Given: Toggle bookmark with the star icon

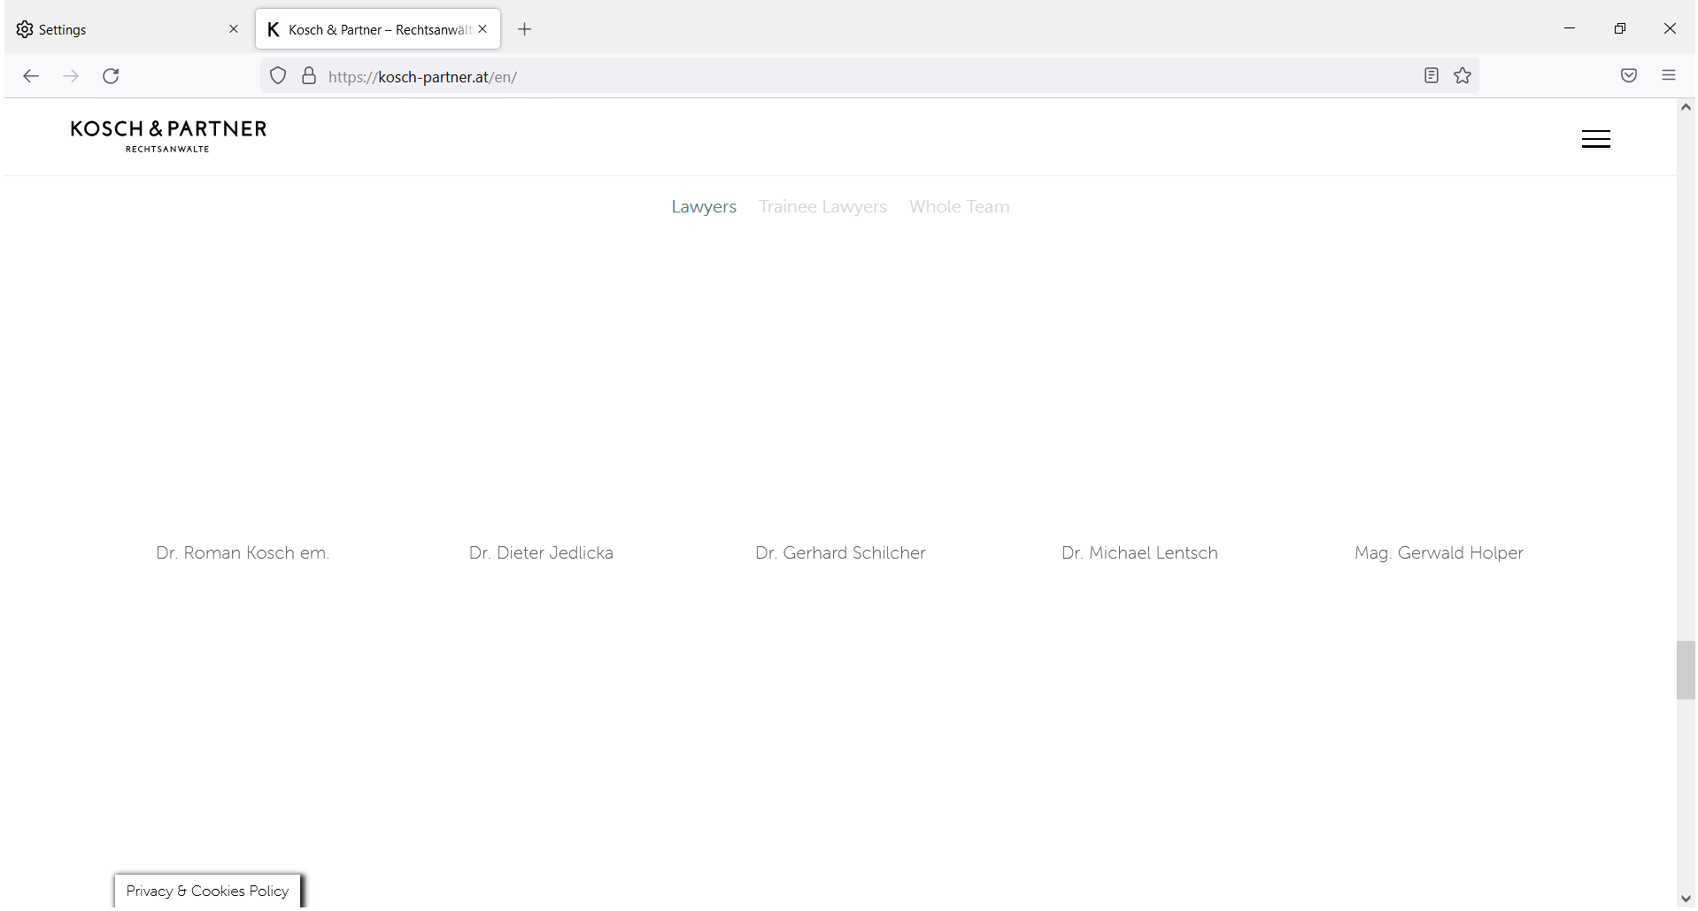Looking at the screenshot, I should click(x=1462, y=75).
